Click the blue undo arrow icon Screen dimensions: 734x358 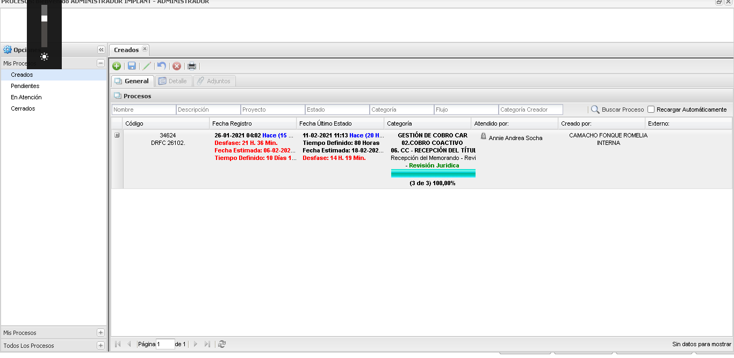point(161,66)
